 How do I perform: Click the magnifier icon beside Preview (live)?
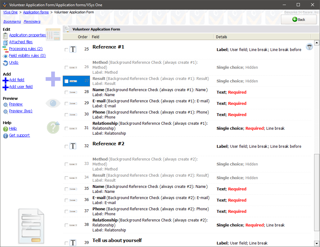(5, 111)
